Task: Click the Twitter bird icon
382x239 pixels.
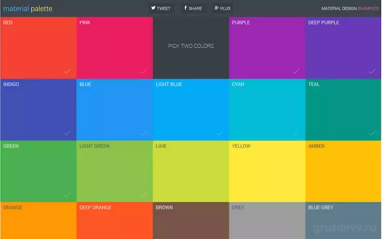Action: [x=153, y=8]
